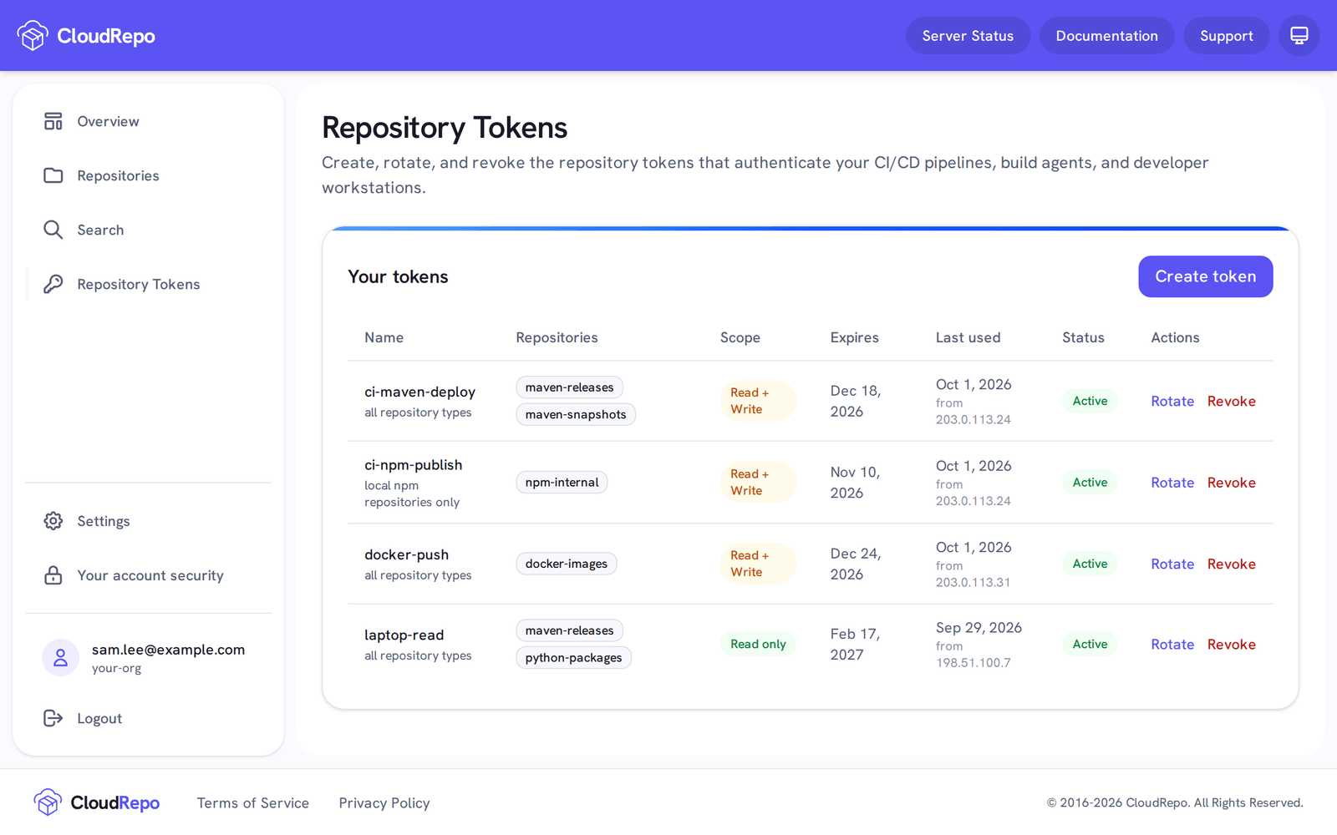Image resolution: width=1337 pixels, height=835 pixels.
Task: Revoke the ci-maven-deploy token
Action: pos(1231,401)
